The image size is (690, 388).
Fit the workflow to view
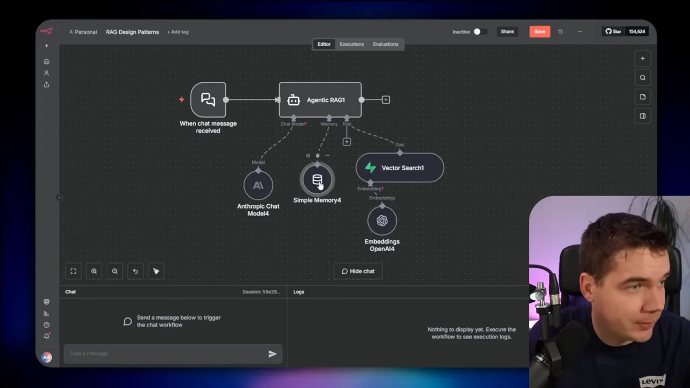[x=73, y=271]
